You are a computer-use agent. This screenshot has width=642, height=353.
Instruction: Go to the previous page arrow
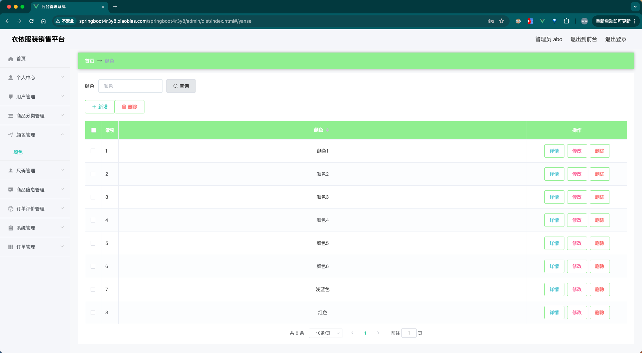coord(352,333)
